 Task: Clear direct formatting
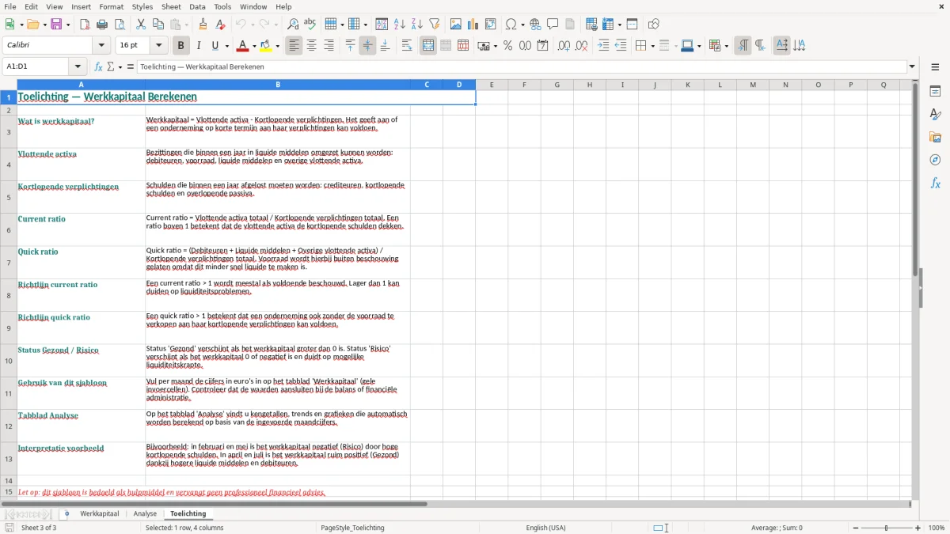[220, 25]
